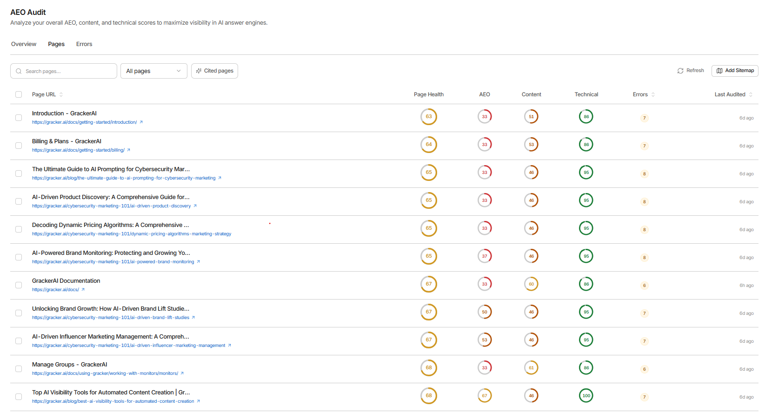Viewport: 765px width, 413px height.
Task: Follow the dynamic-pricing-algorithms-marketing-strategy URL link
Action: (x=132, y=234)
